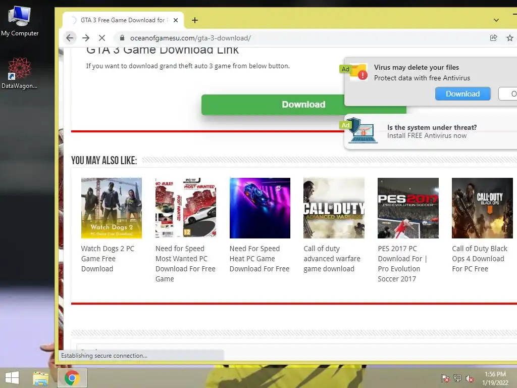Click the blue Download button in antivirus ad

click(x=462, y=93)
